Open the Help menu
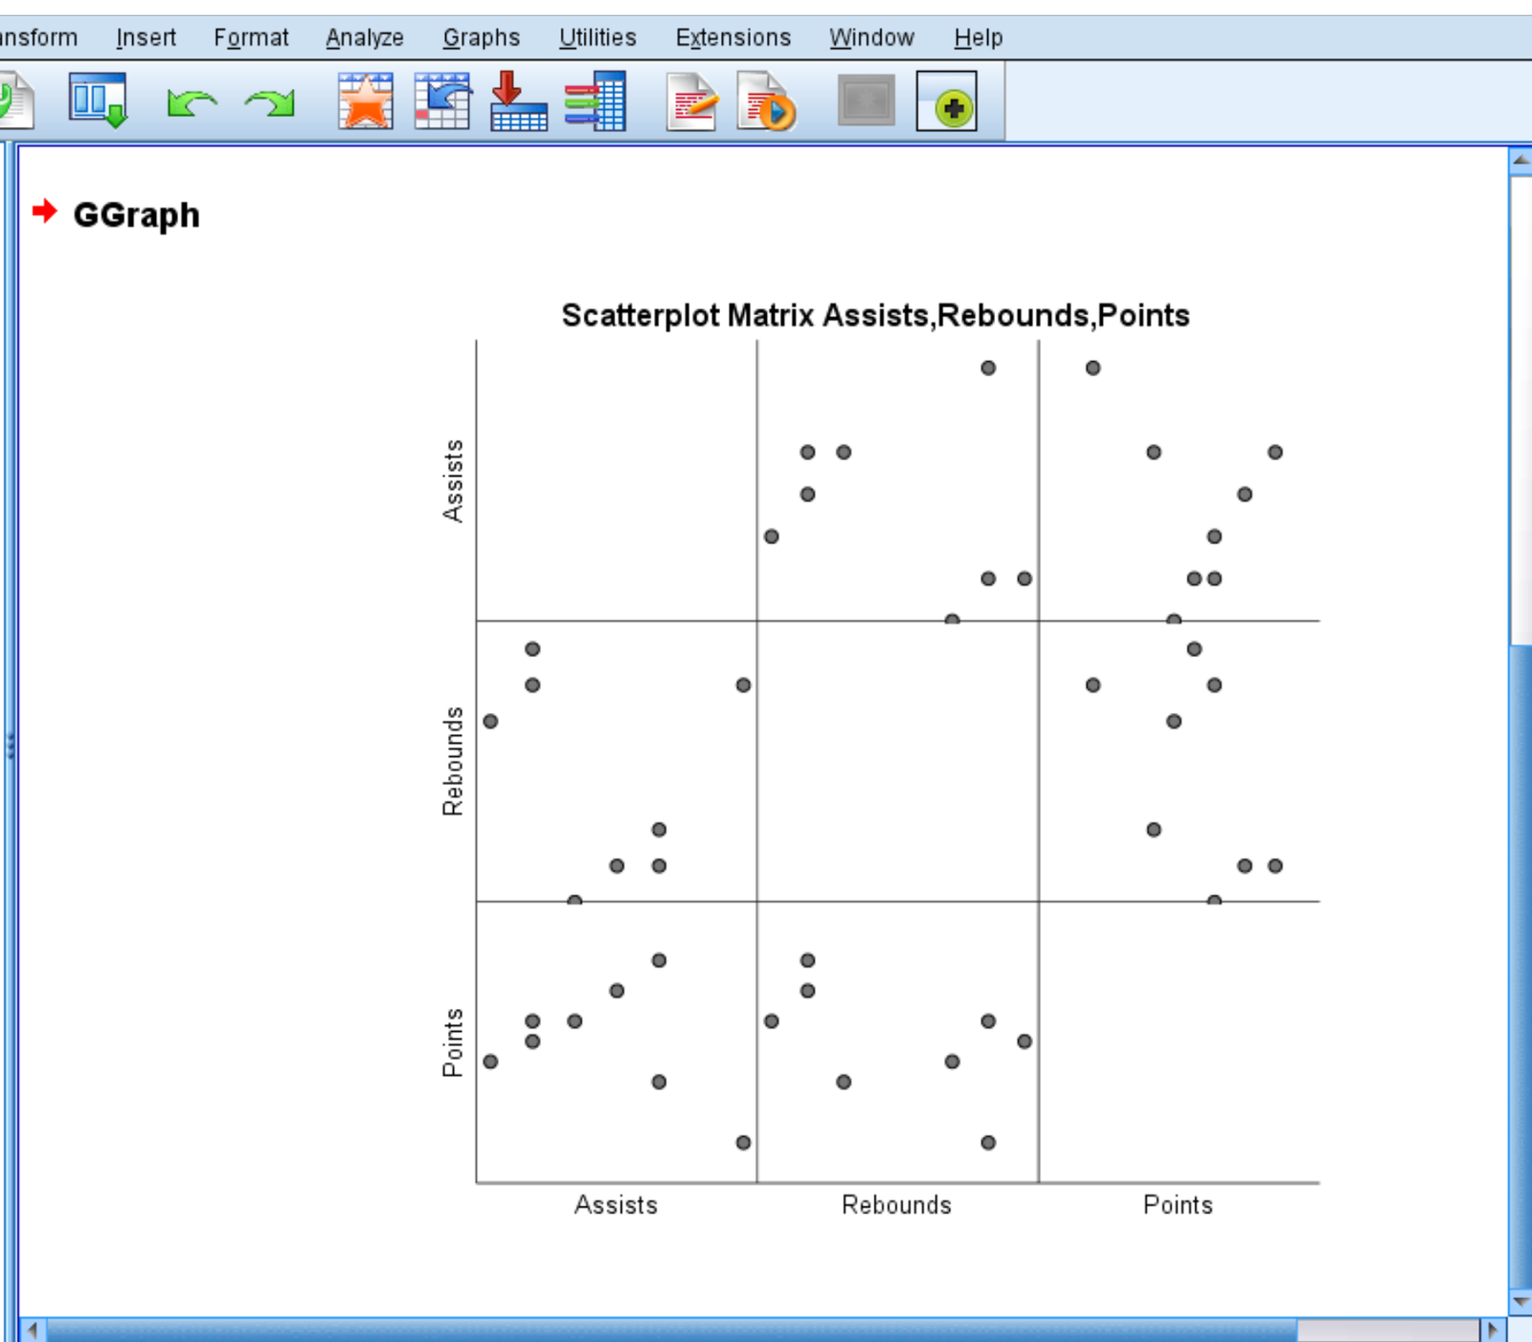Viewport: 1532px width, 1342px height. 979,37
